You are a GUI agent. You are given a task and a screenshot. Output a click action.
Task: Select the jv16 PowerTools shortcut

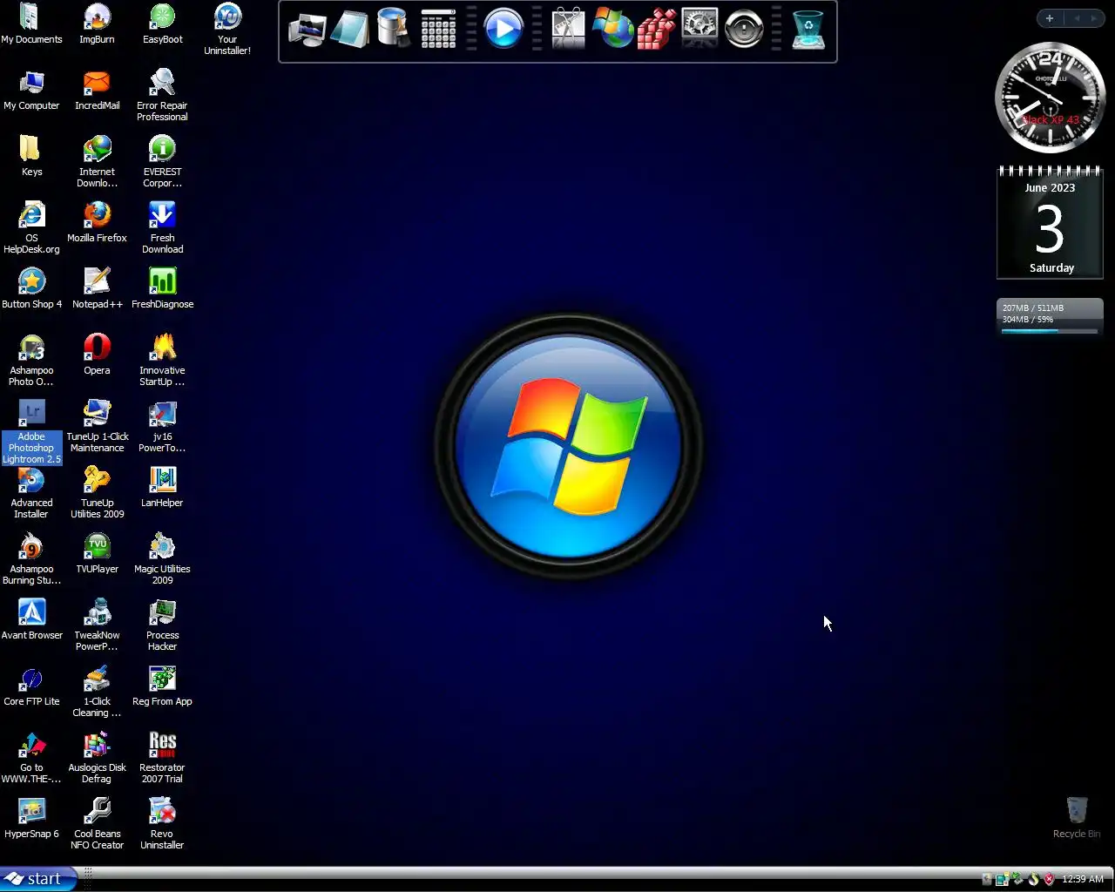pyautogui.click(x=162, y=427)
